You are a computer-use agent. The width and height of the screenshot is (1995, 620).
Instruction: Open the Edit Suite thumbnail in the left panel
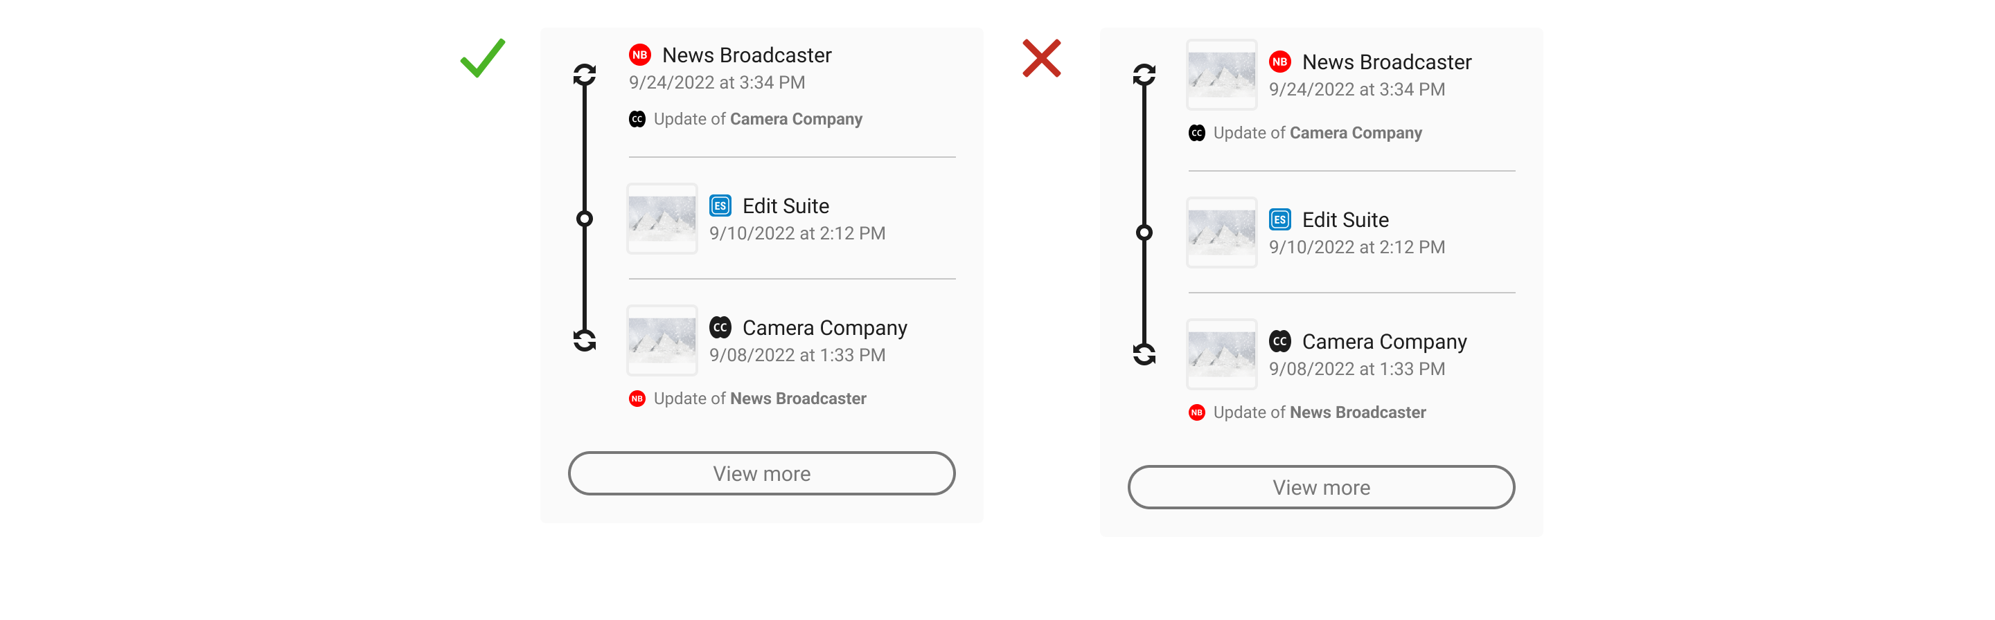point(662,219)
